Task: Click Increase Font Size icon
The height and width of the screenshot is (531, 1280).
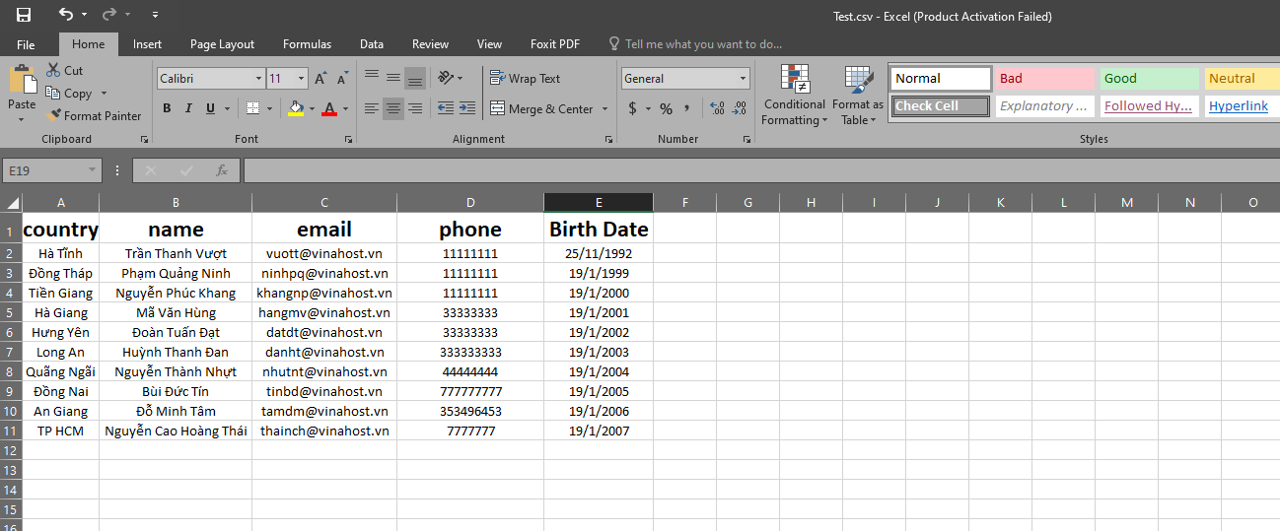Action: (320, 79)
